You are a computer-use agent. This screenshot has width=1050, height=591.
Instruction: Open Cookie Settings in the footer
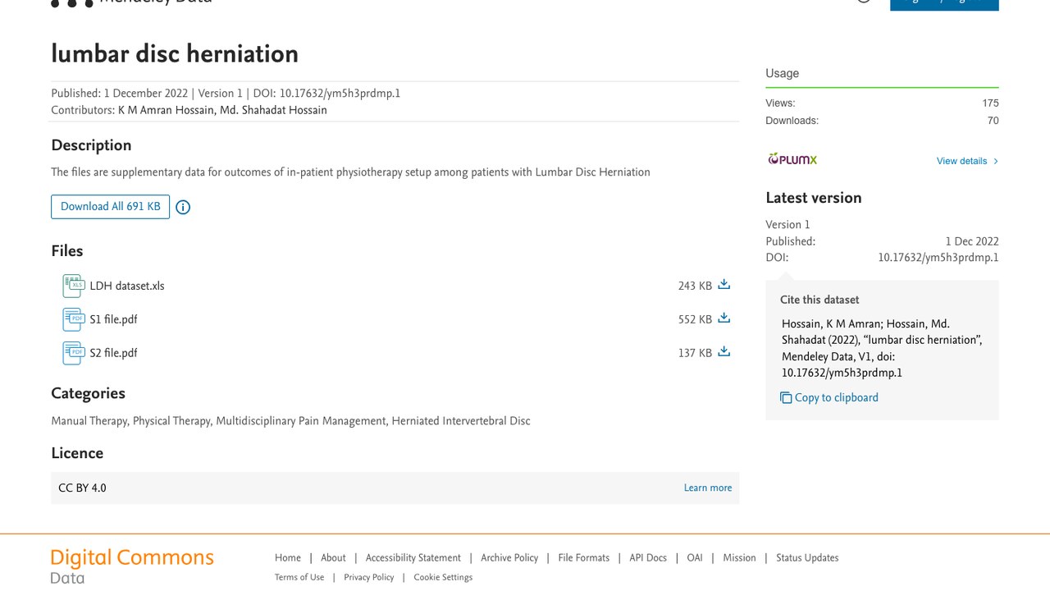pos(443,577)
